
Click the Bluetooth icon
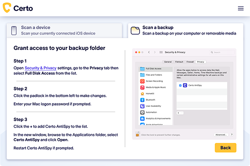(x=142, y=100)
